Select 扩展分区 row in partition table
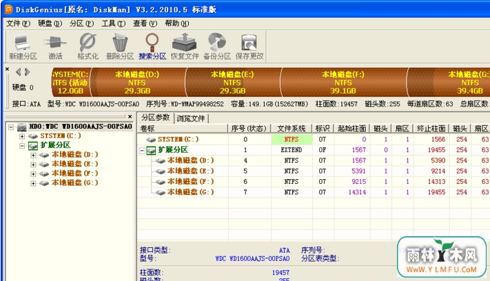Viewport: 490px width, 281px height. [314, 150]
